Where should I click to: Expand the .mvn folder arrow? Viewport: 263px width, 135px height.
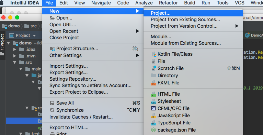[x=15, y=56]
